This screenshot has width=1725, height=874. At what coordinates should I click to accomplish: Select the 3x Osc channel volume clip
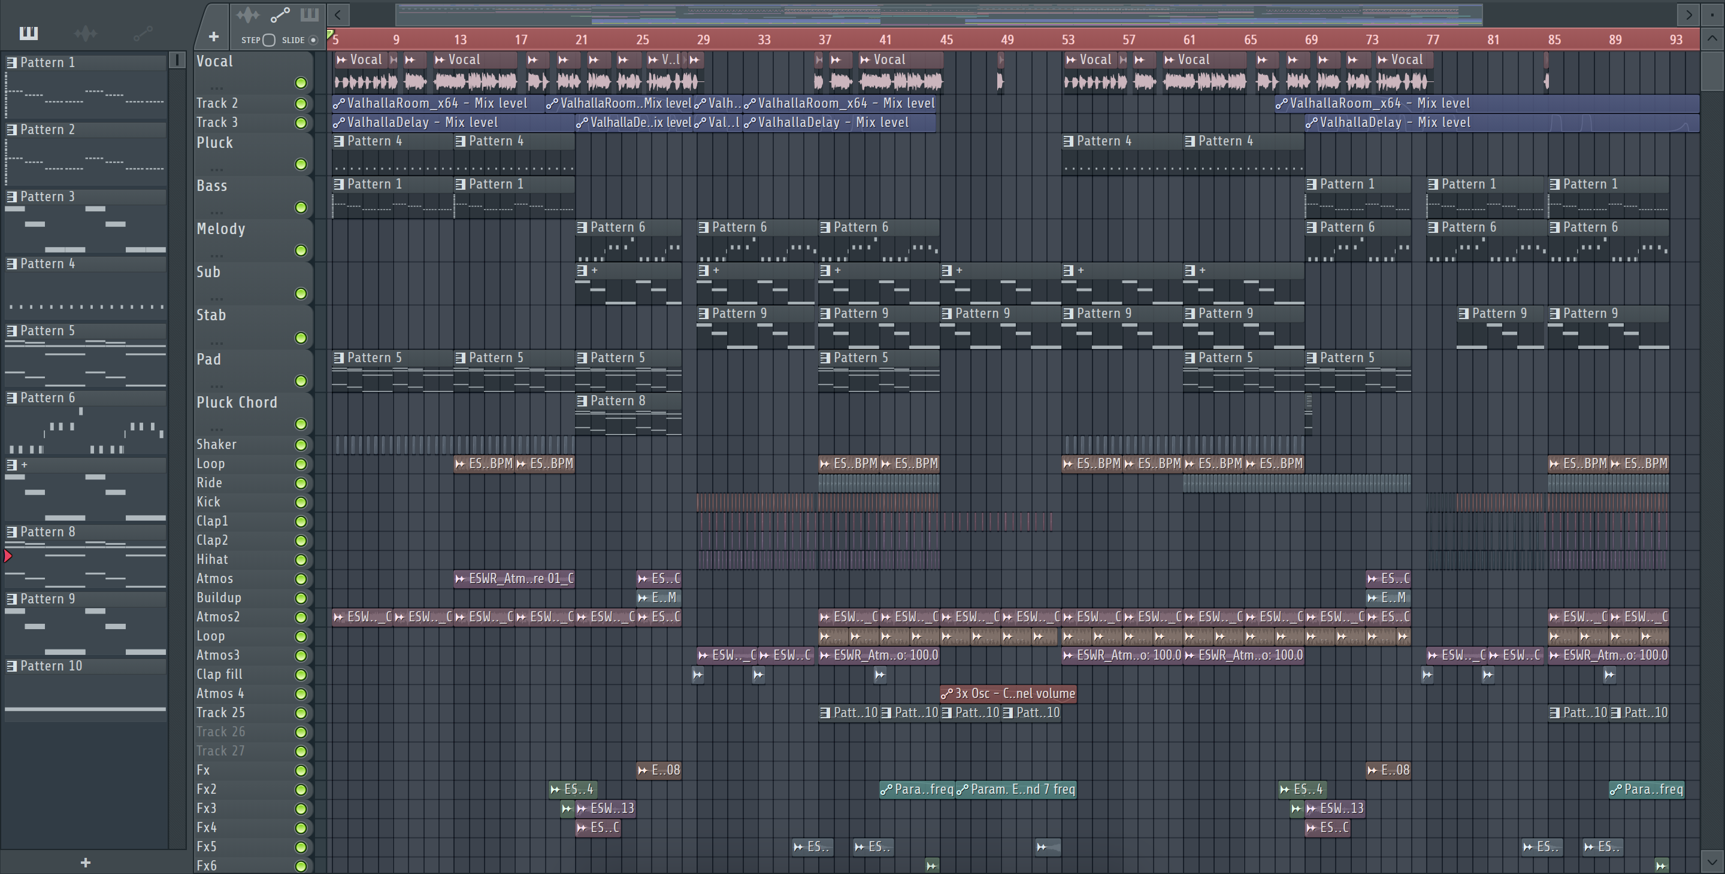point(1008,693)
